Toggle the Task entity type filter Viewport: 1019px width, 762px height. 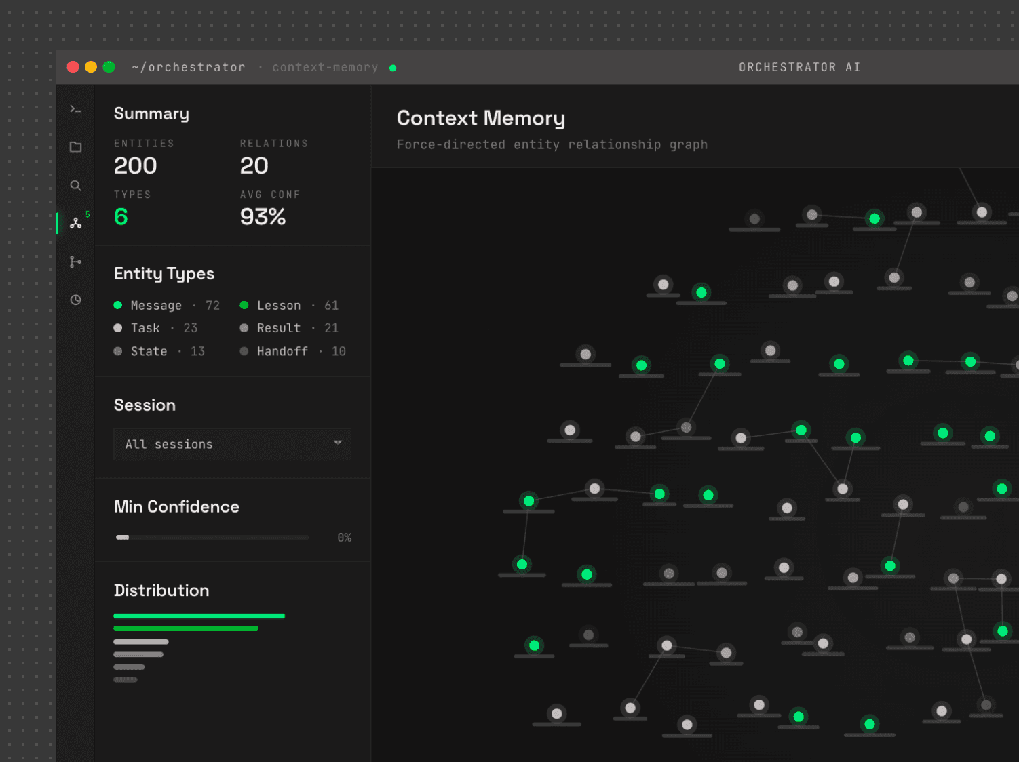pos(145,328)
